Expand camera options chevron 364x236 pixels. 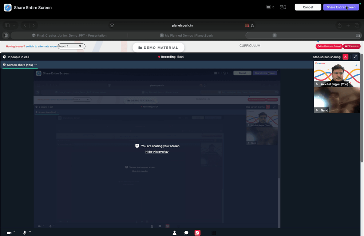point(15,232)
